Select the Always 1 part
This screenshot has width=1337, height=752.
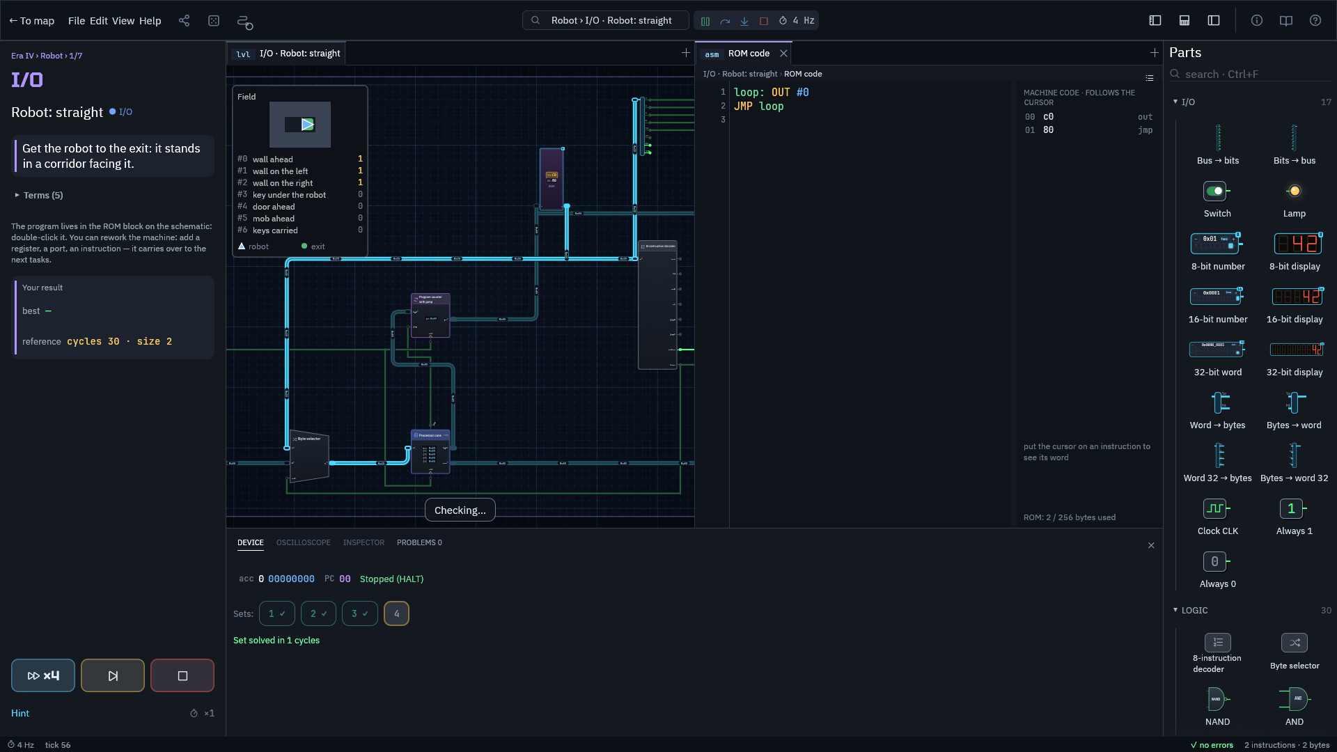[1295, 516]
